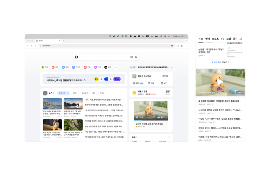Bookmark the page with the star icon
Screen dimensions: 270x176
[x=172, y=46]
